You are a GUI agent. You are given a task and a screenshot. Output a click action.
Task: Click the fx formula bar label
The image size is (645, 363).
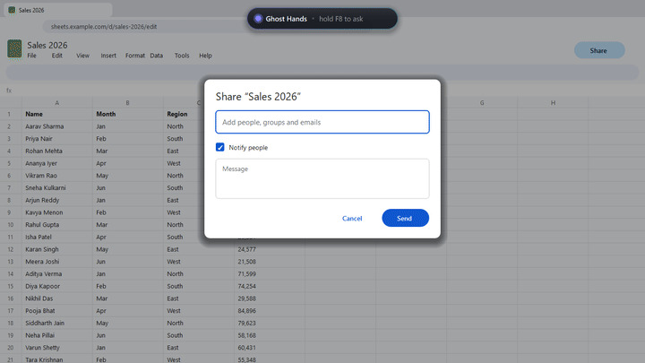point(9,91)
